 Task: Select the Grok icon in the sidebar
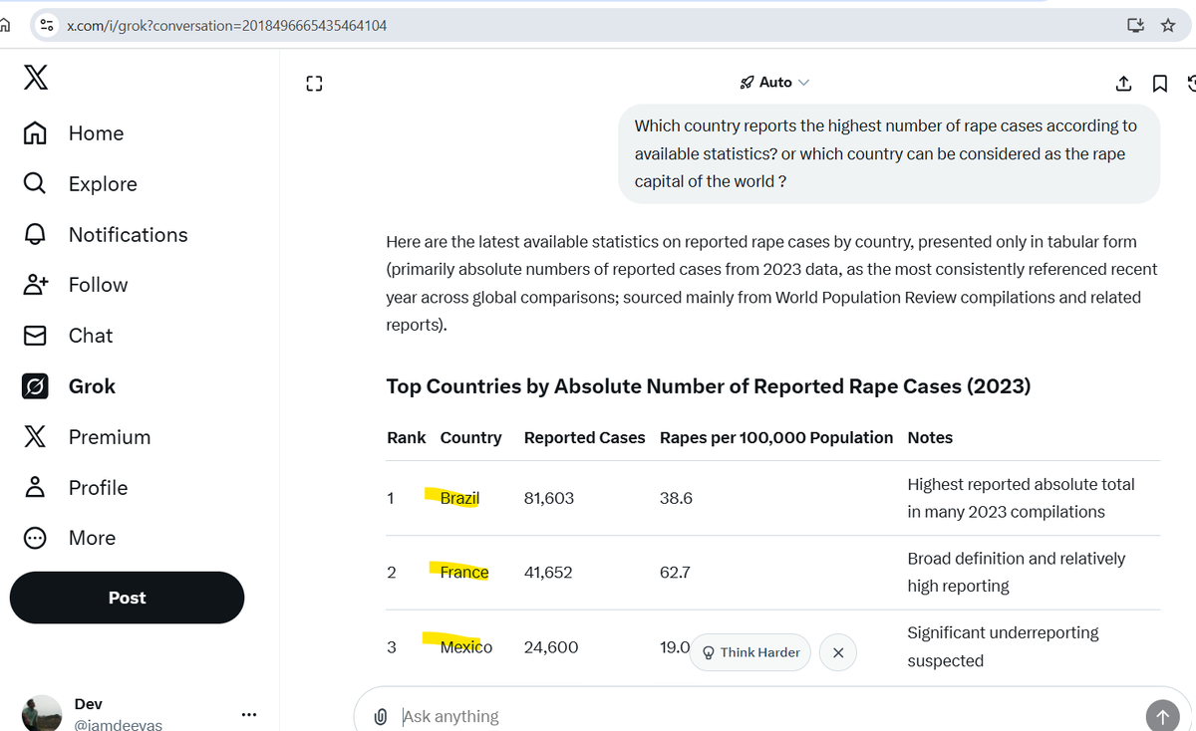35,386
